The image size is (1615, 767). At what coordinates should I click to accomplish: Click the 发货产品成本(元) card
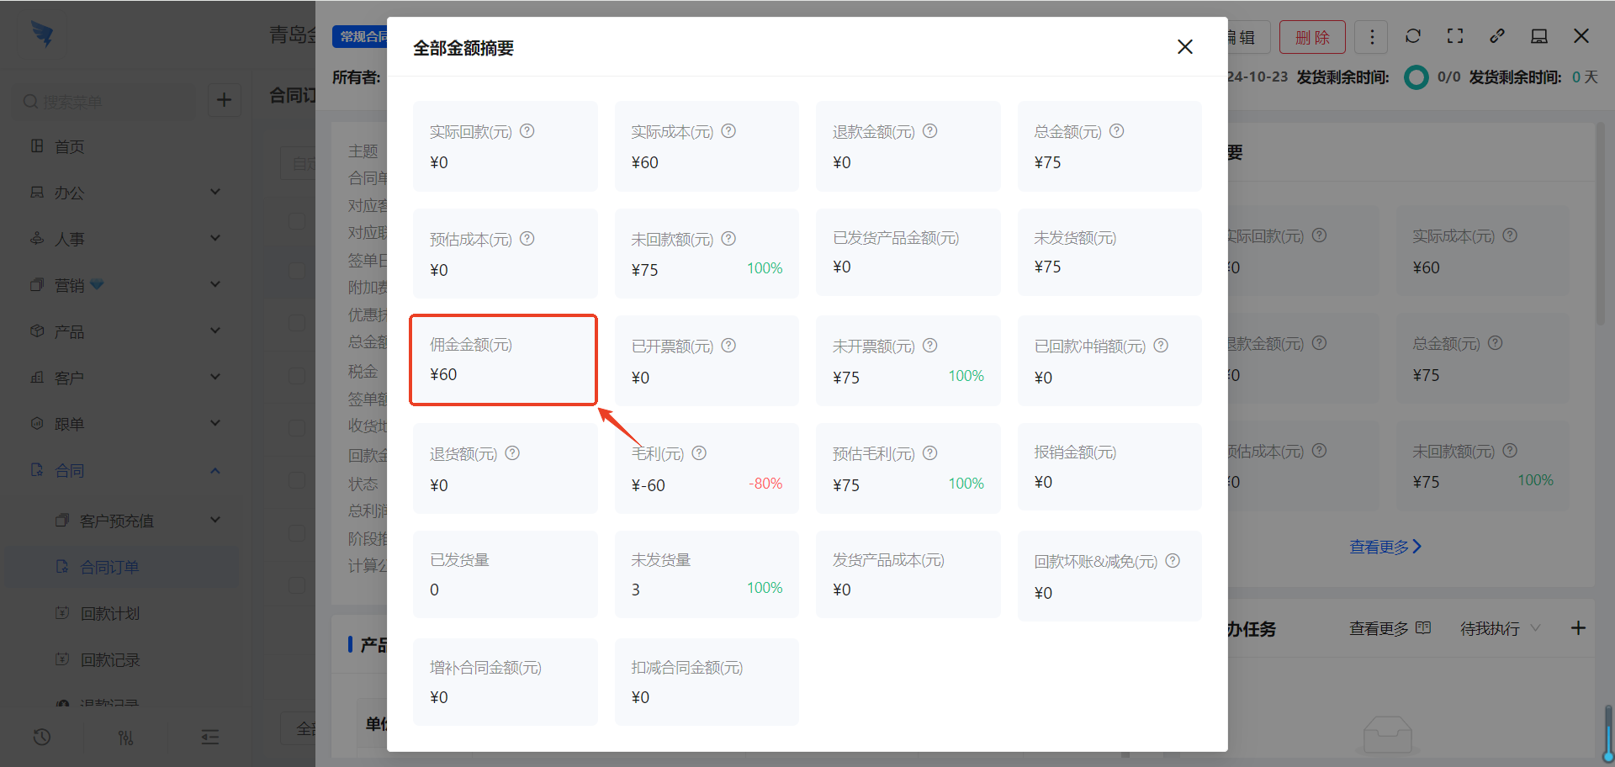(x=908, y=574)
